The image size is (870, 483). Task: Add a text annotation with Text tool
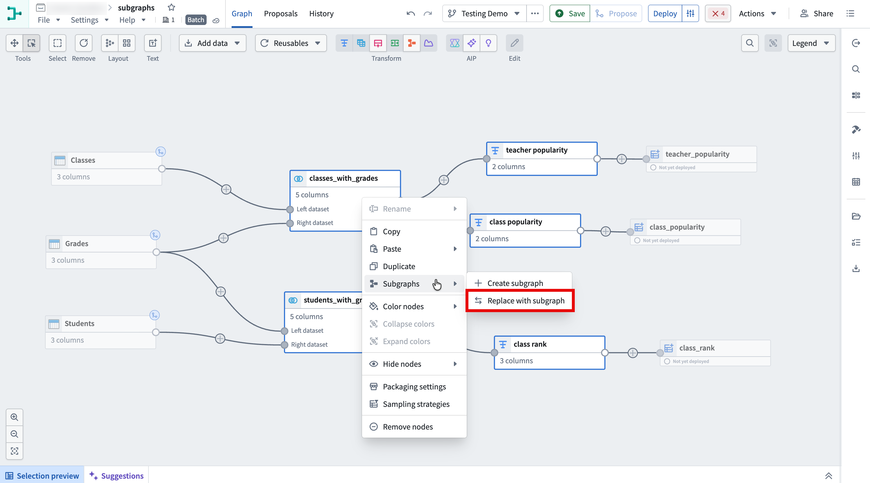153,43
